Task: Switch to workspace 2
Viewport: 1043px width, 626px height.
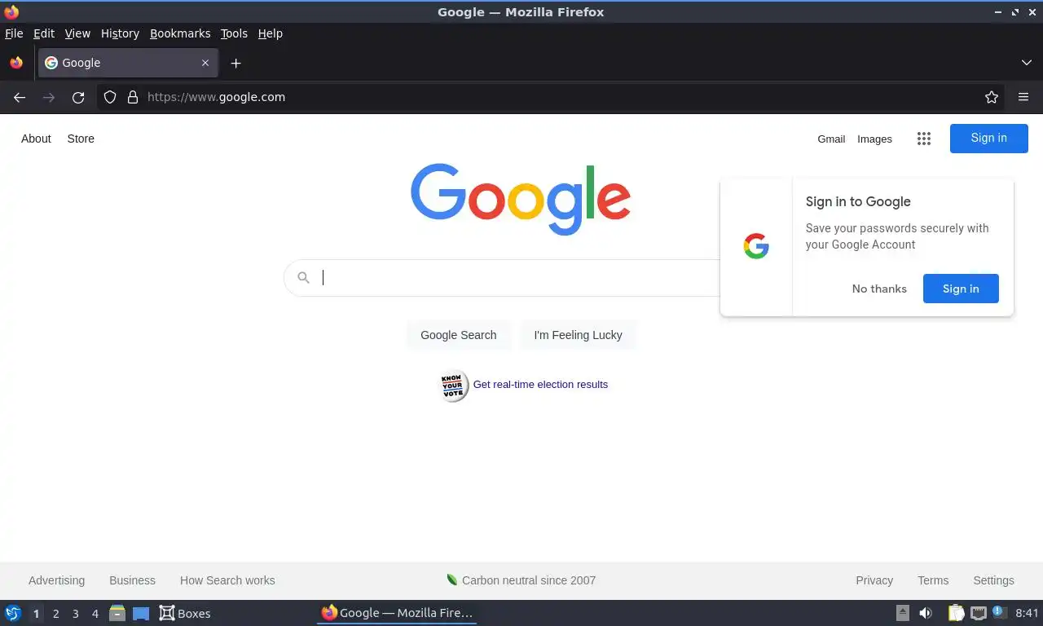Action: [x=56, y=614]
